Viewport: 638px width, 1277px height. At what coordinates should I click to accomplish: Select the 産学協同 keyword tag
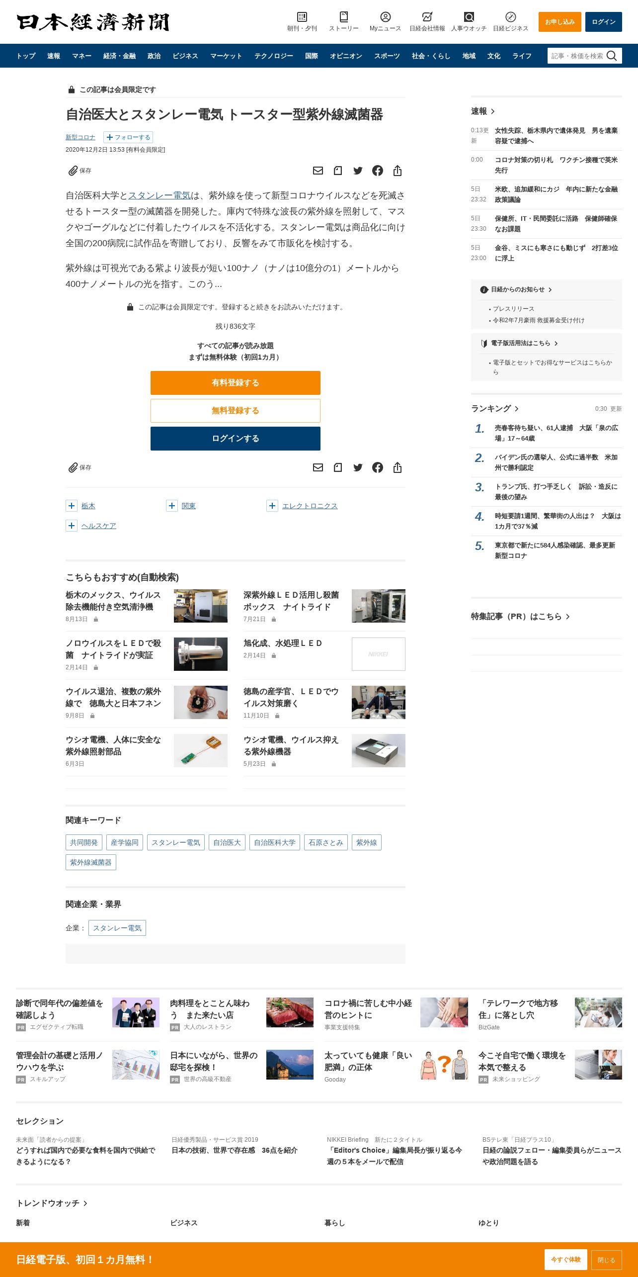click(x=125, y=842)
